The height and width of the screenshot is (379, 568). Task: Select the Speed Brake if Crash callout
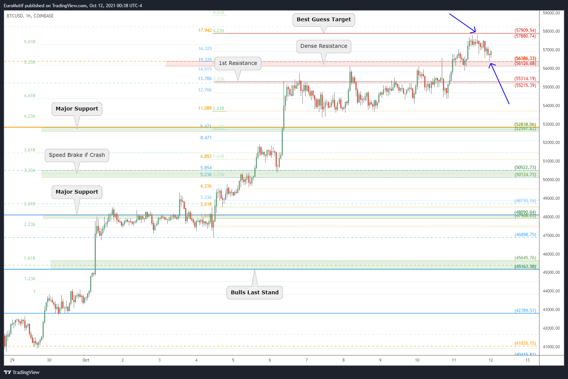tap(77, 155)
